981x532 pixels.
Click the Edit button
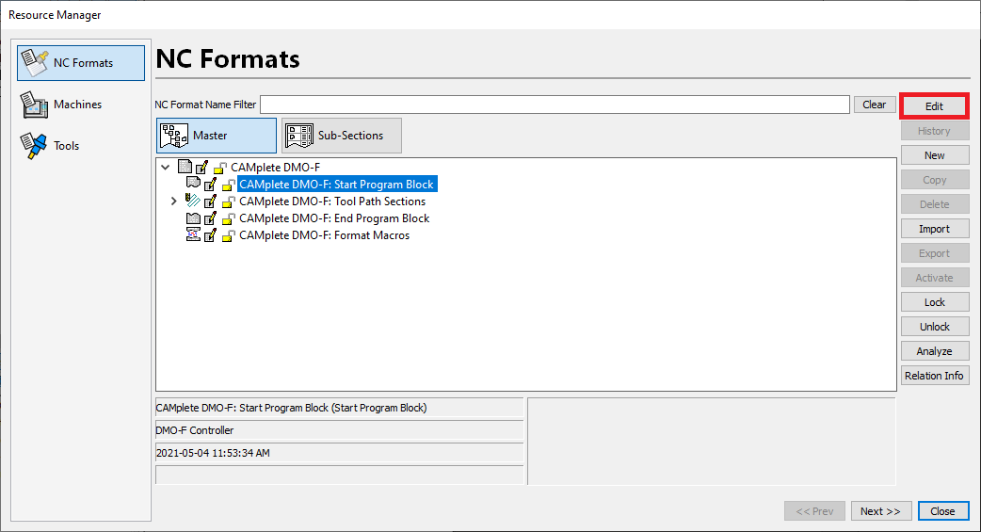coord(935,105)
